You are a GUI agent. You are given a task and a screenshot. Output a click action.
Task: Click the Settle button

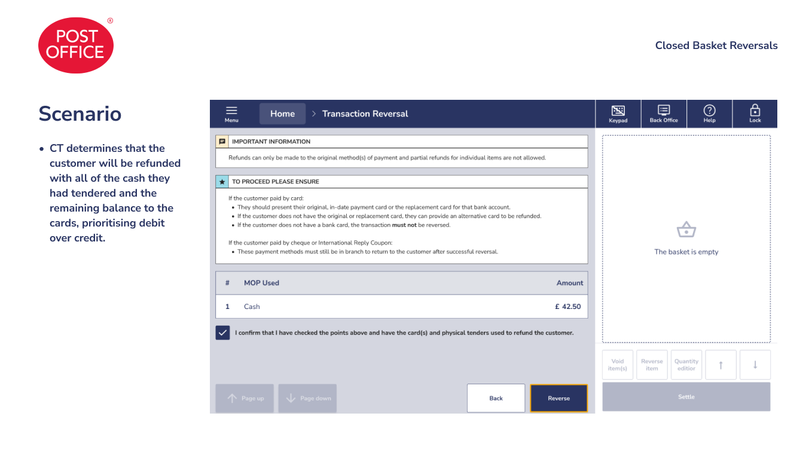point(686,397)
